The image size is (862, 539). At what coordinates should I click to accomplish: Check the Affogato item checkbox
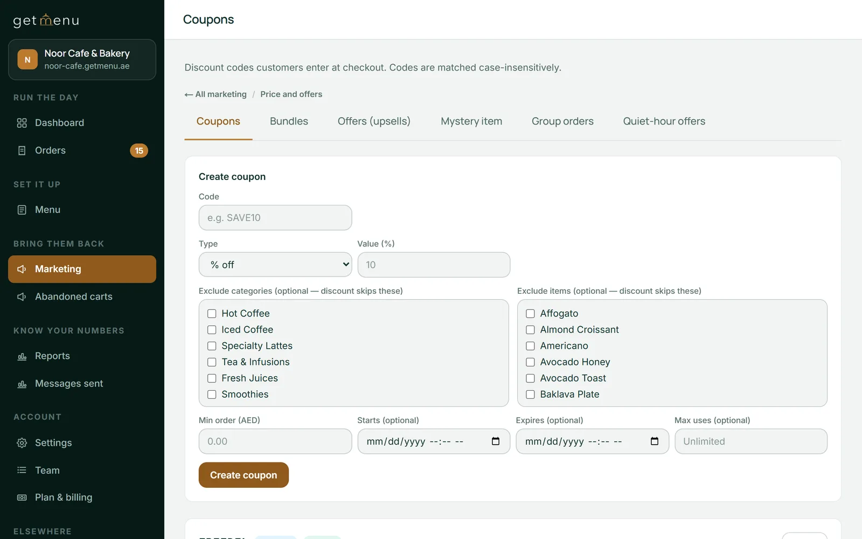coord(530,314)
